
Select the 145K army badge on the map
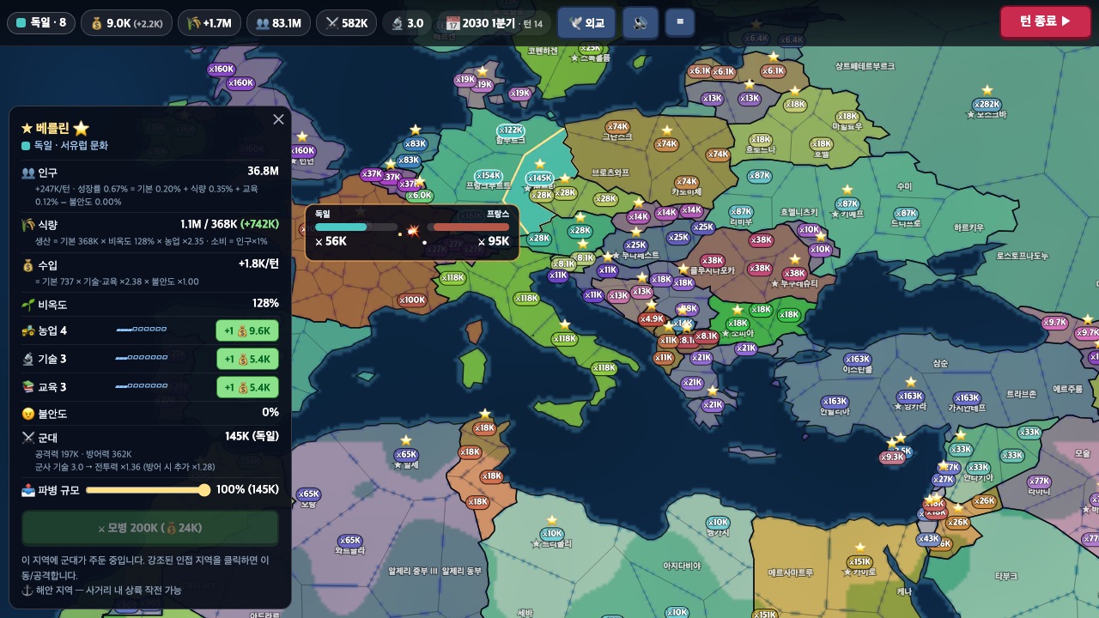pyautogui.click(x=540, y=179)
